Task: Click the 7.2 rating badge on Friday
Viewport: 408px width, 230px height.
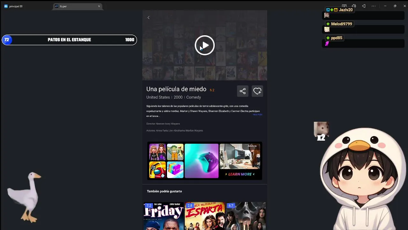Action: point(149,206)
